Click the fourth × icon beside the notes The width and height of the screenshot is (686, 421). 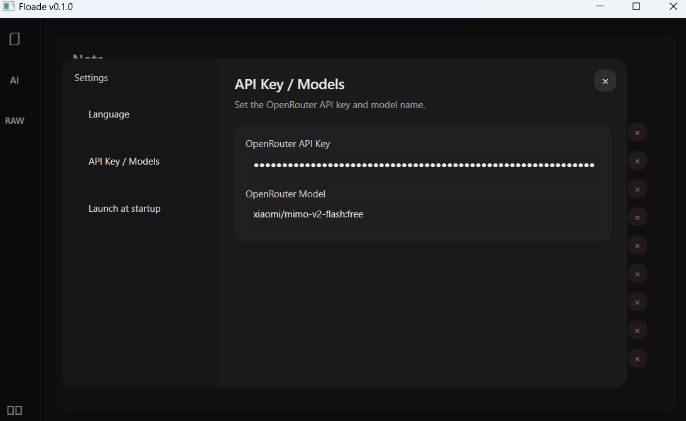638,217
